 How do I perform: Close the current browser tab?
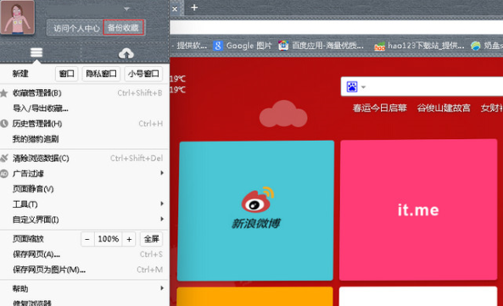click(175, 9)
